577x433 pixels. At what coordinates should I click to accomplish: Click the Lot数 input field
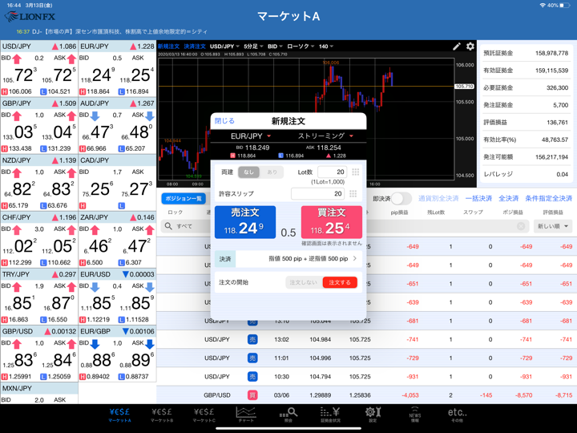tap(331, 172)
